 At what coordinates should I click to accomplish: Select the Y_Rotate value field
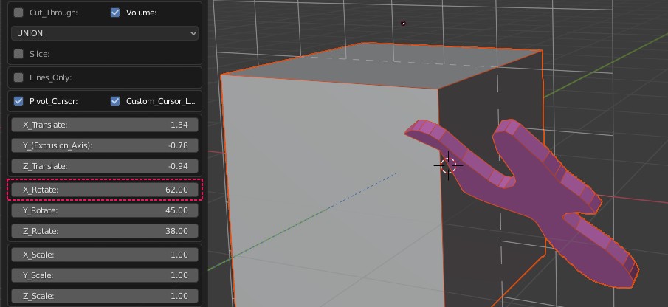point(105,210)
